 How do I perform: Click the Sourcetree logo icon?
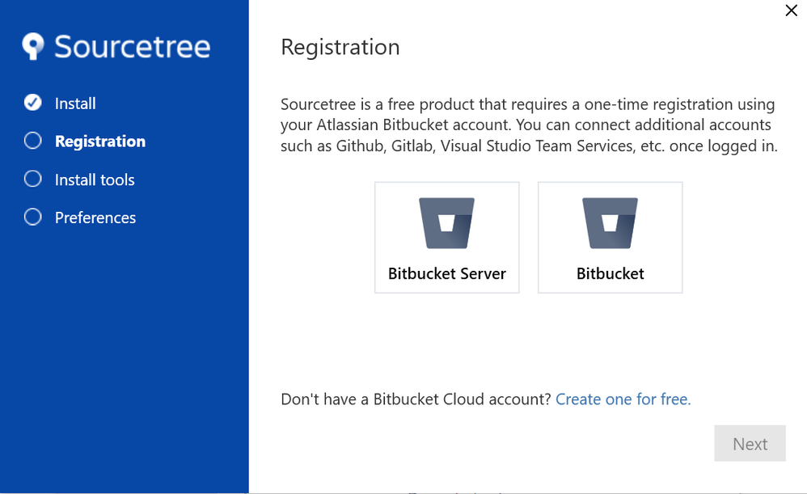tap(33, 46)
